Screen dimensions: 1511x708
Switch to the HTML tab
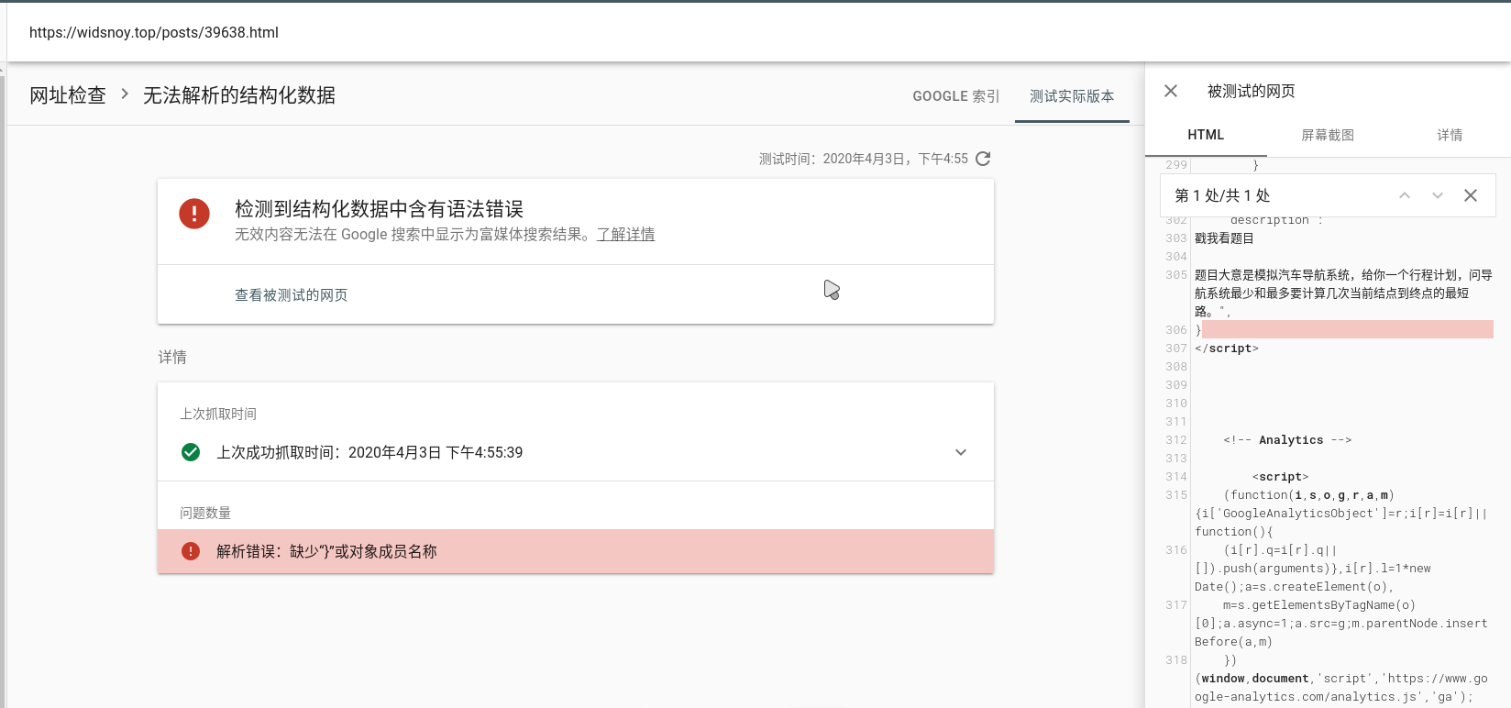(1206, 135)
